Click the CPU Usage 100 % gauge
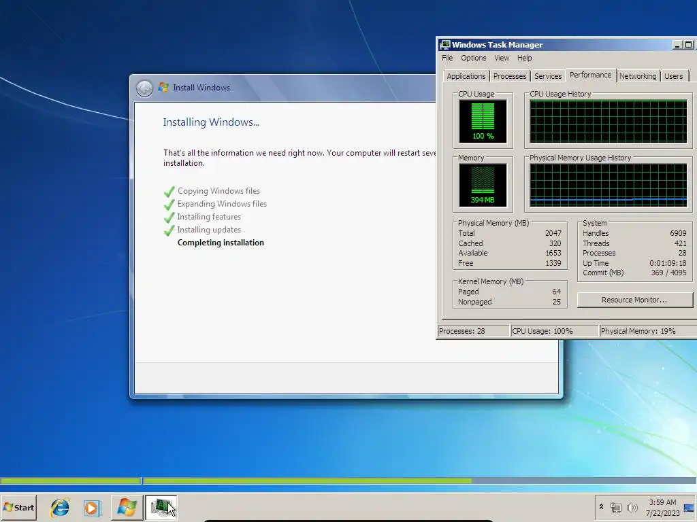Screen dimensions: 697x522 pyautogui.click(x=483, y=121)
